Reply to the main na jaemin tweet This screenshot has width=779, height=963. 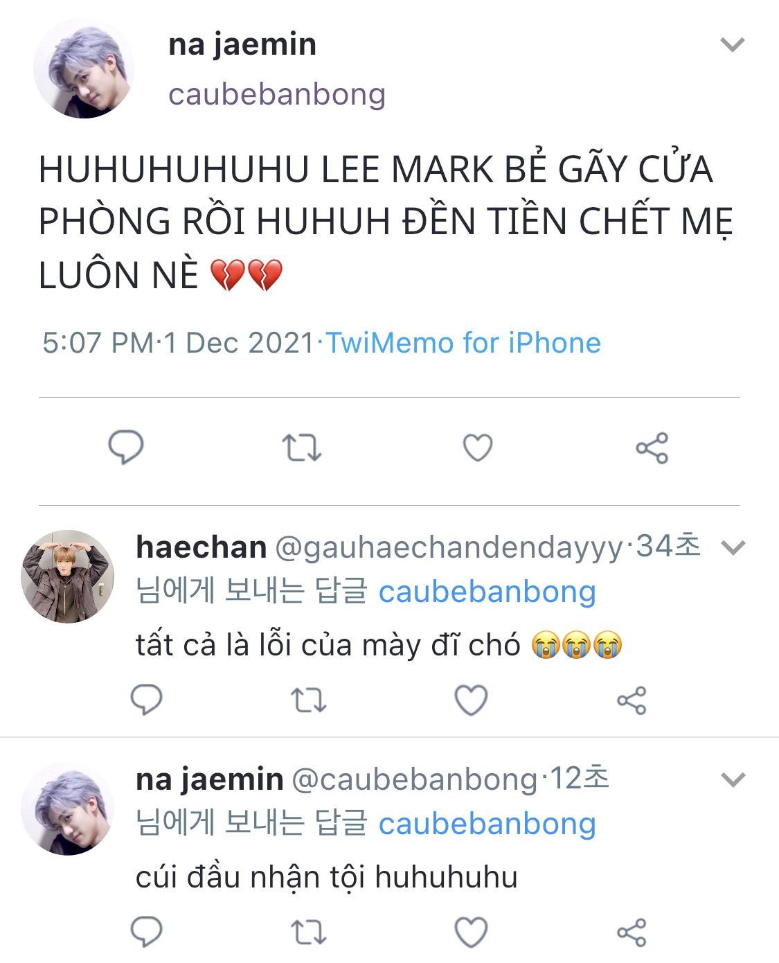(126, 447)
